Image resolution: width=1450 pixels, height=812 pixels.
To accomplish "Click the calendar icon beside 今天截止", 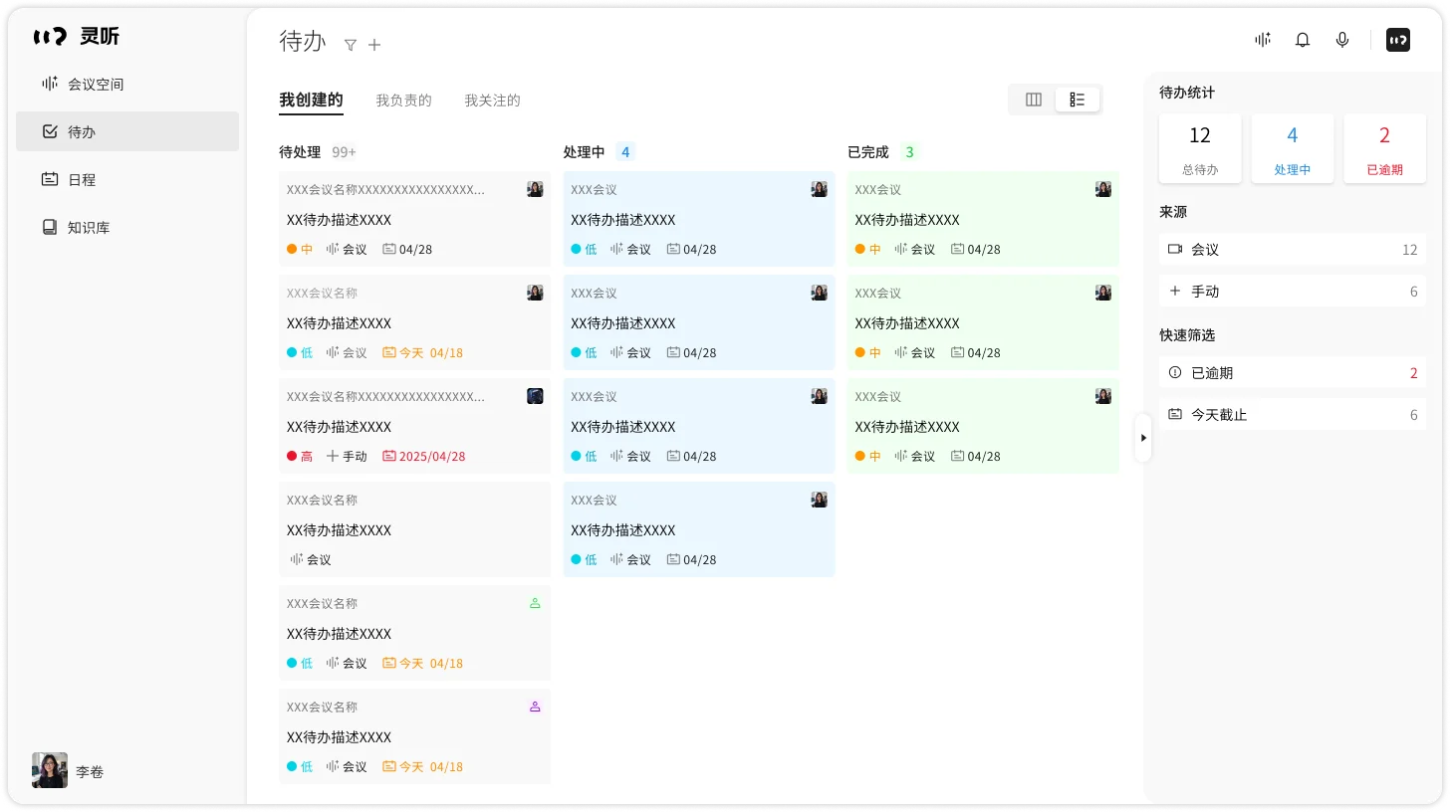I will [1175, 415].
